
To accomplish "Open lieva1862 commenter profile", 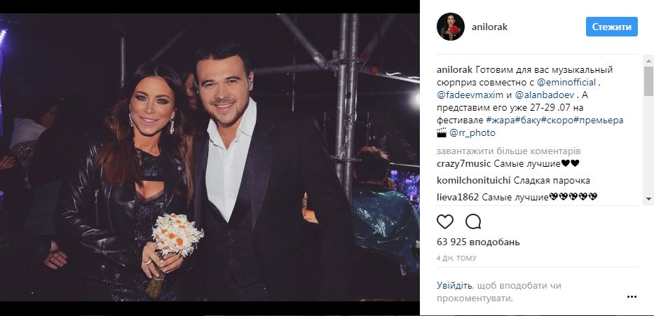I will pyautogui.click(x=458, y=197).
